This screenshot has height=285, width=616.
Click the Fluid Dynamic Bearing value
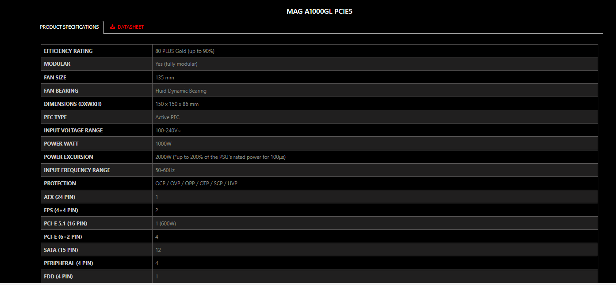(x=181, y=91)
